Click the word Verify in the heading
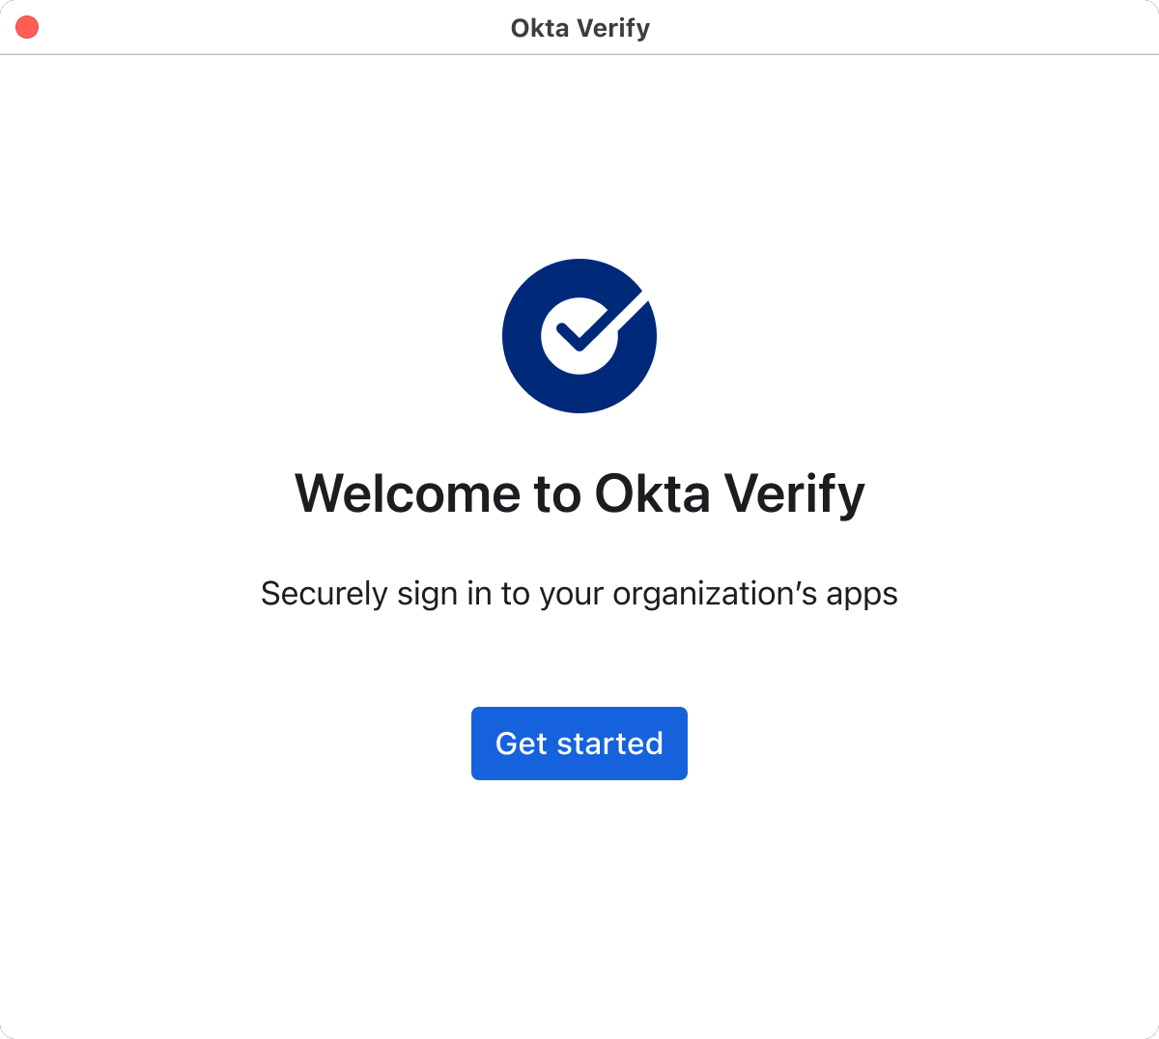This screenshot has width=1159, height=1039. tap(794, 493)
